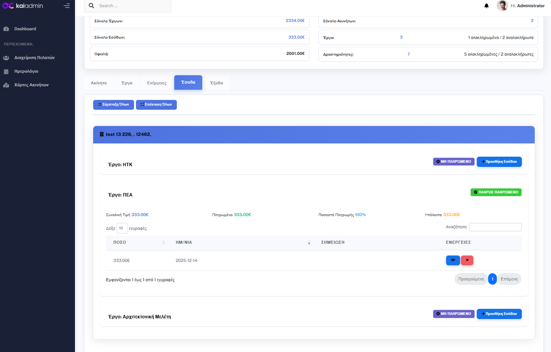Click the Επόμενη pagination button

(509, 279)
